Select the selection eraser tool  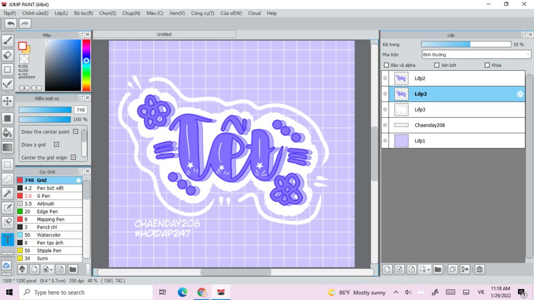click(x=7, y=222)
